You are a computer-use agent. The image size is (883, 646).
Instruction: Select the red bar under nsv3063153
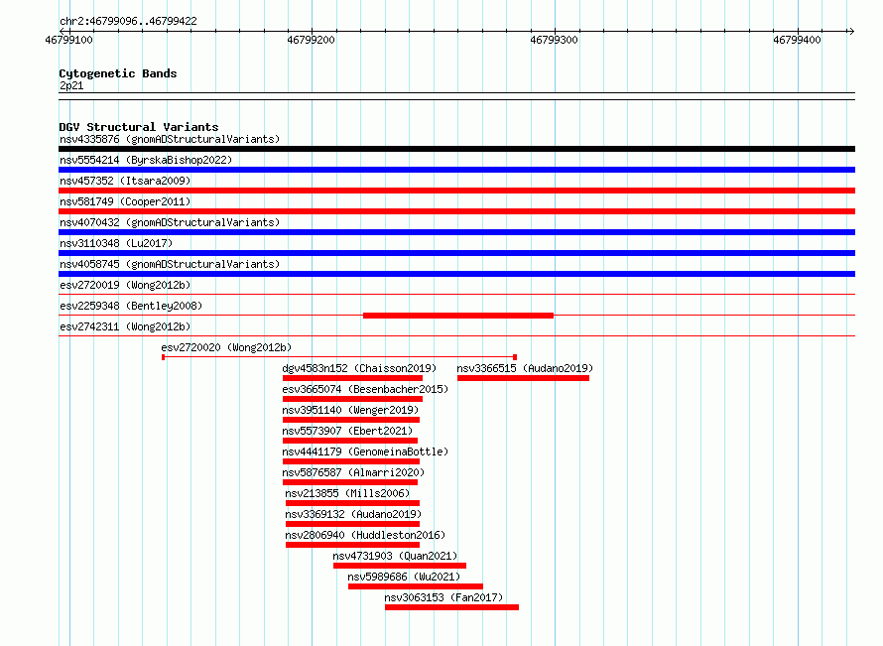[x=452, y=607]
